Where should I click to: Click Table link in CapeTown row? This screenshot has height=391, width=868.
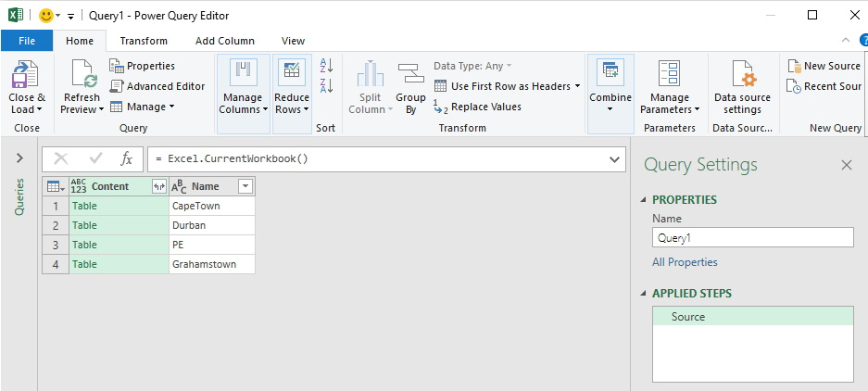click(84, 206)
